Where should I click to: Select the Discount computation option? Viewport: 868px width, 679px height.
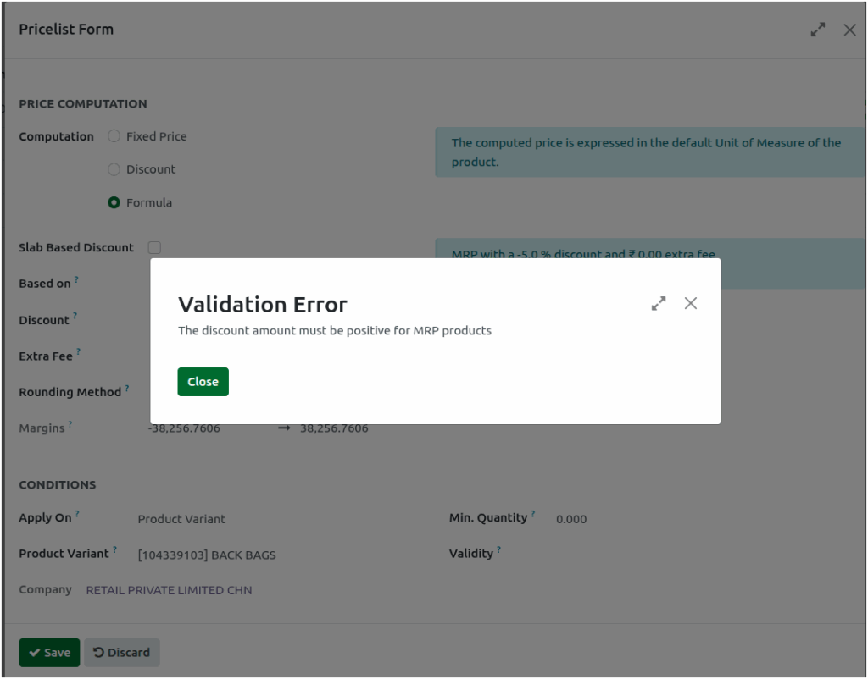(114, 169)
